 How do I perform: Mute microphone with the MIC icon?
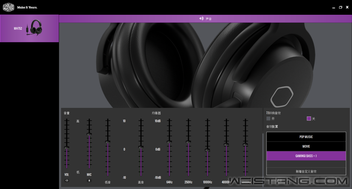pos(89,180)
